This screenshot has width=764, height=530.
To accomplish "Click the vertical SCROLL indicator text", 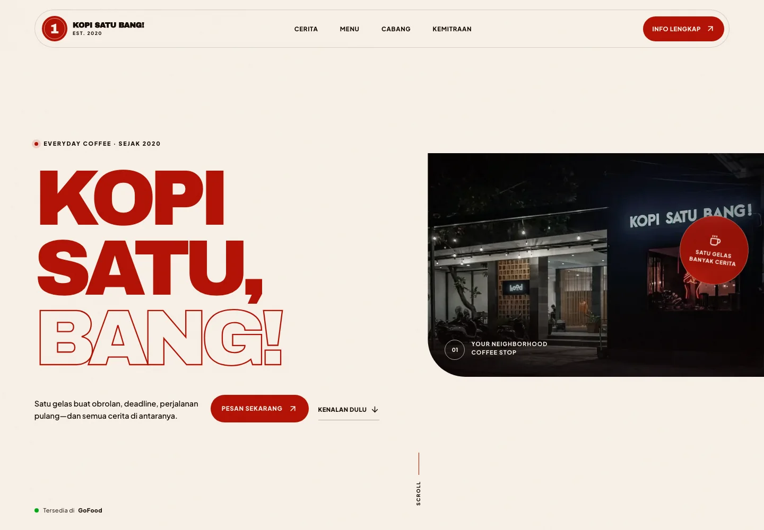I will [419, 493].
